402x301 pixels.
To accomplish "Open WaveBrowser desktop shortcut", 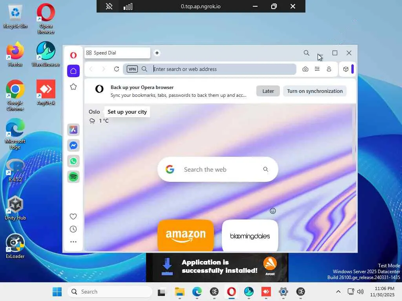I will pyautogui.click(x=46, y=54).
